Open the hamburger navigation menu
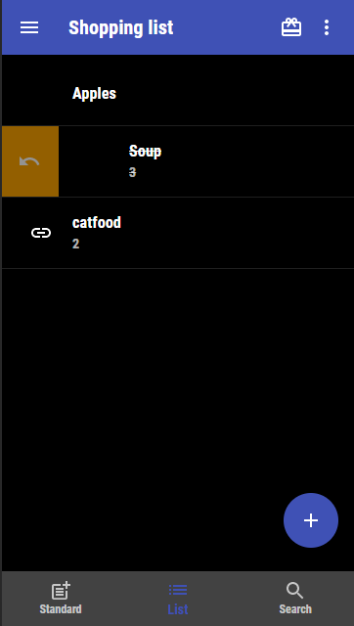The height and width of the screenshot is (626, 354). (x=29, y=27)
